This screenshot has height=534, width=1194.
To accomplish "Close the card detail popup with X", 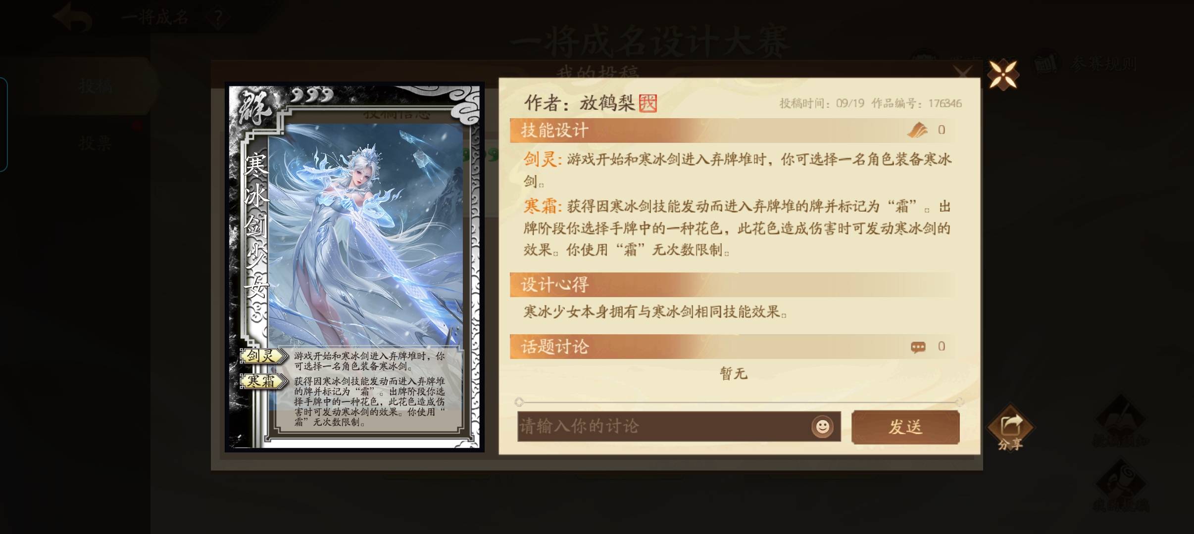I will coord(1003,75).
